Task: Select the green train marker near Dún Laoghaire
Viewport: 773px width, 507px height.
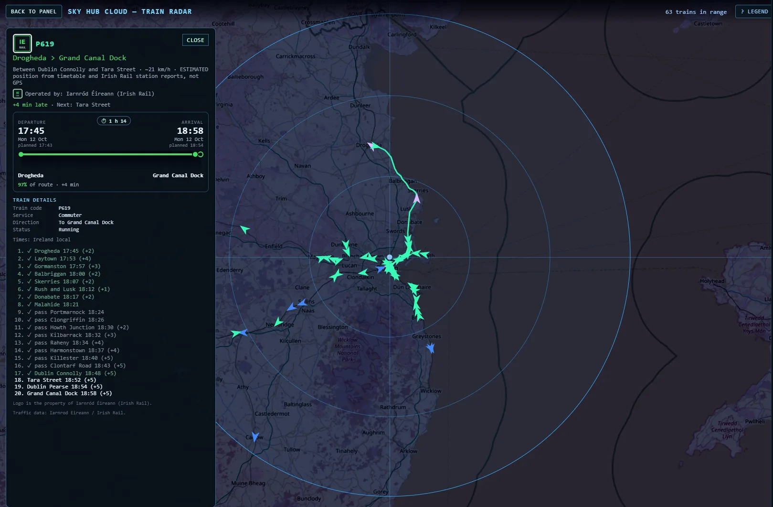Action: tap(413, 288)
